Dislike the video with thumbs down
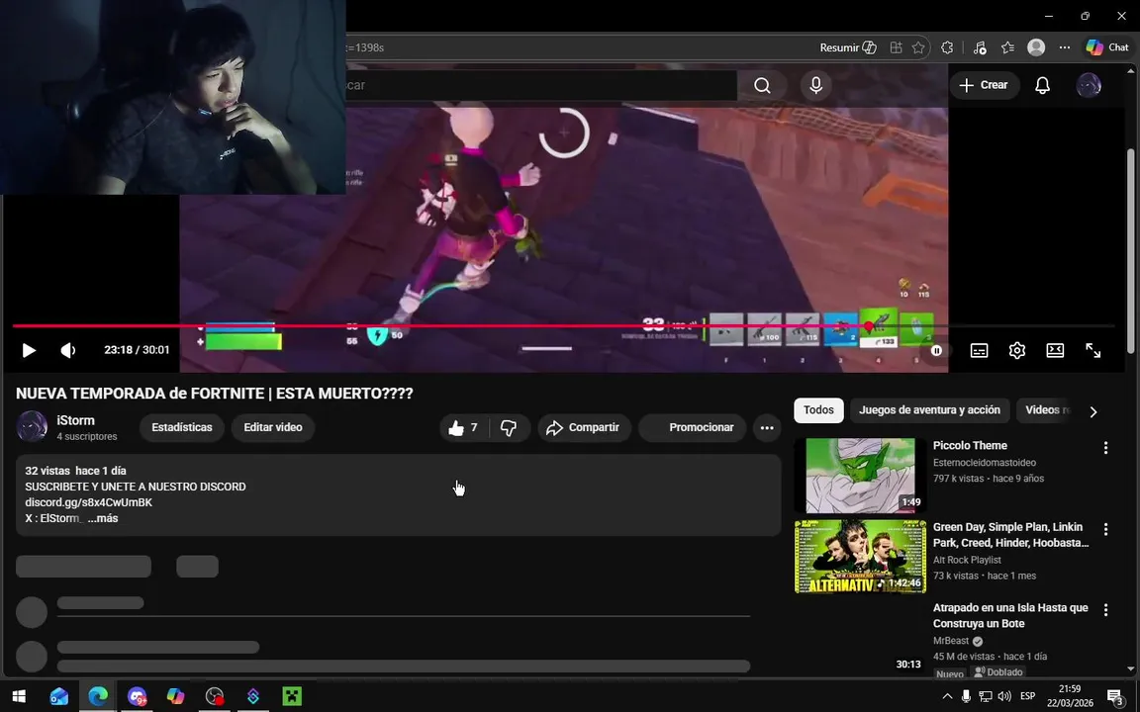1140x712 pixels. point(509,428)
